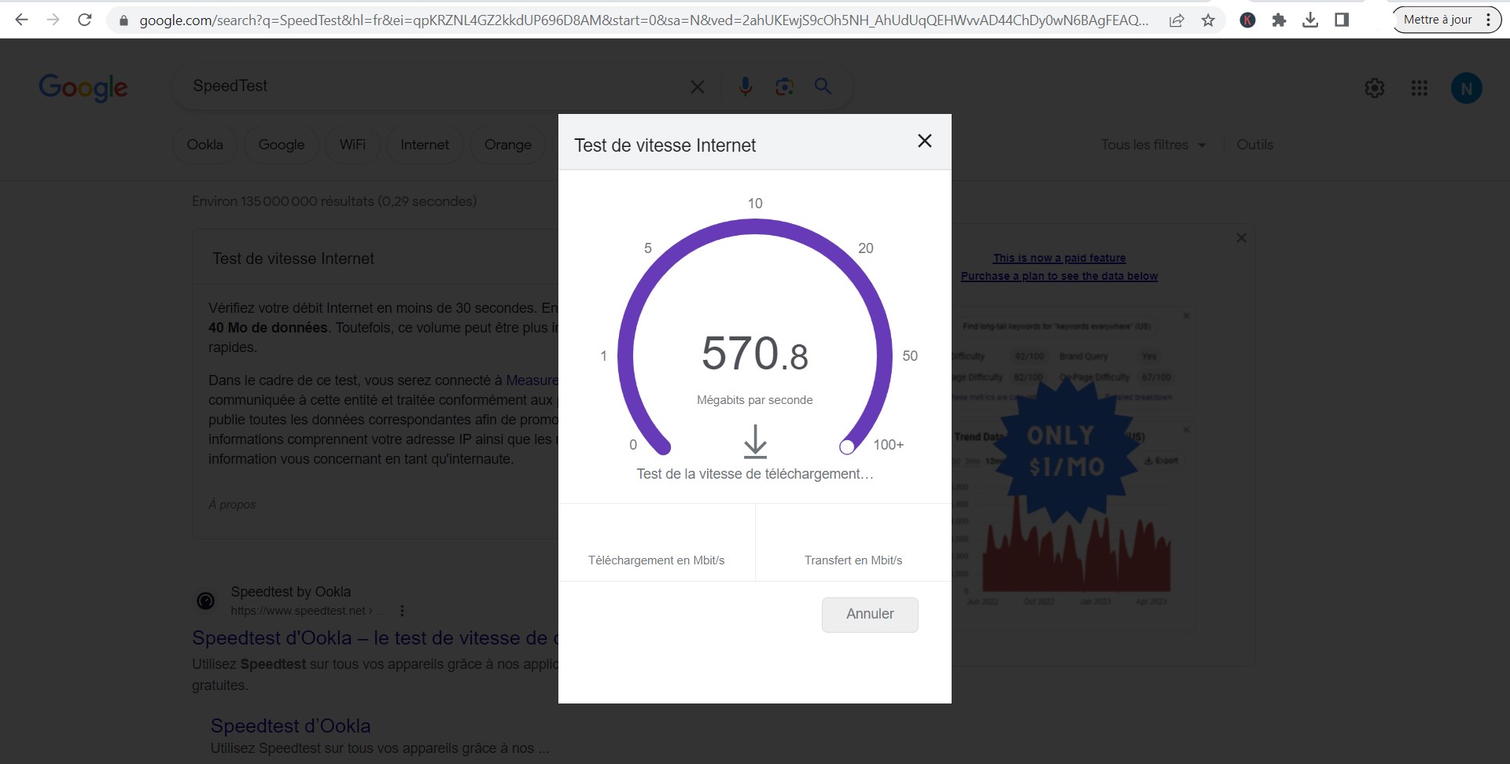Close the Test de vitesse Internet dialog

[924, 141]
